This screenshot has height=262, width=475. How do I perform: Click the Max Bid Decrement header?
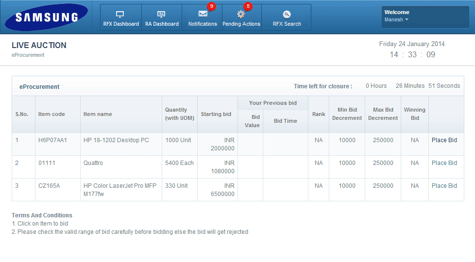[x=383, y=114]
